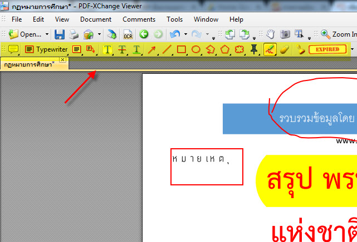Open the Comments menu
Image resolution: width=357 pixels, height=242 pixels.
139,19
